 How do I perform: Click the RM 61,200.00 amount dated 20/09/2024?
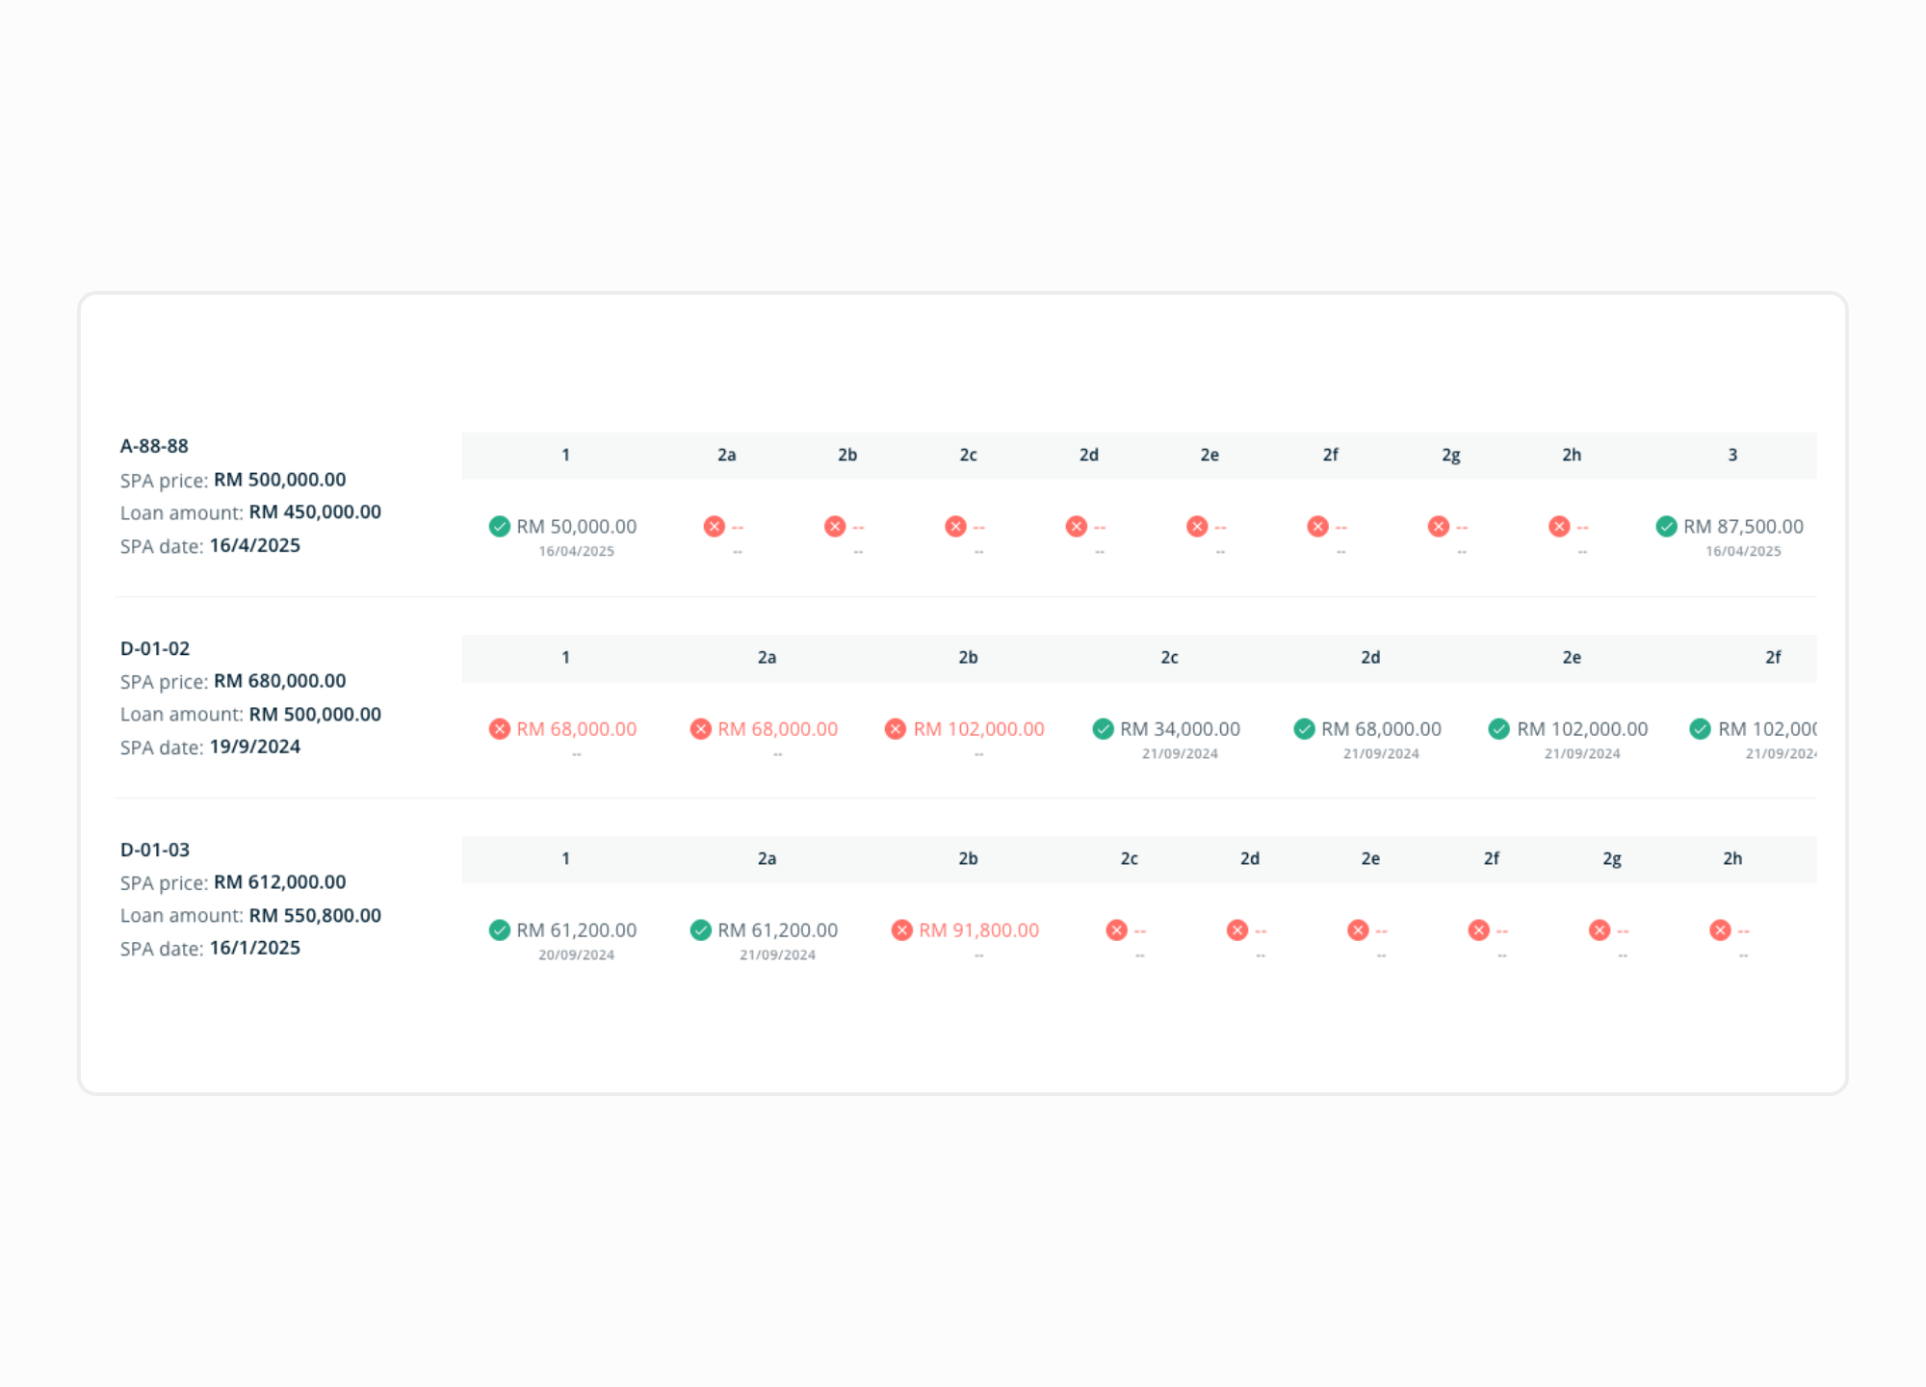pyautogui.click(x=576, y=930)
